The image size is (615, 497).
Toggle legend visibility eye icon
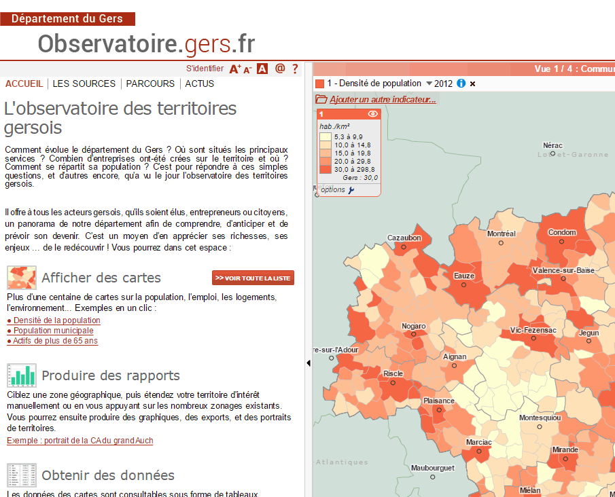point(372,113)
